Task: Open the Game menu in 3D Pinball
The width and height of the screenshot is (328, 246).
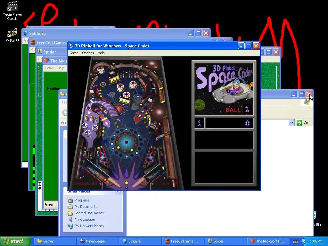Action: pyautogui.click(x=74, y=53)
